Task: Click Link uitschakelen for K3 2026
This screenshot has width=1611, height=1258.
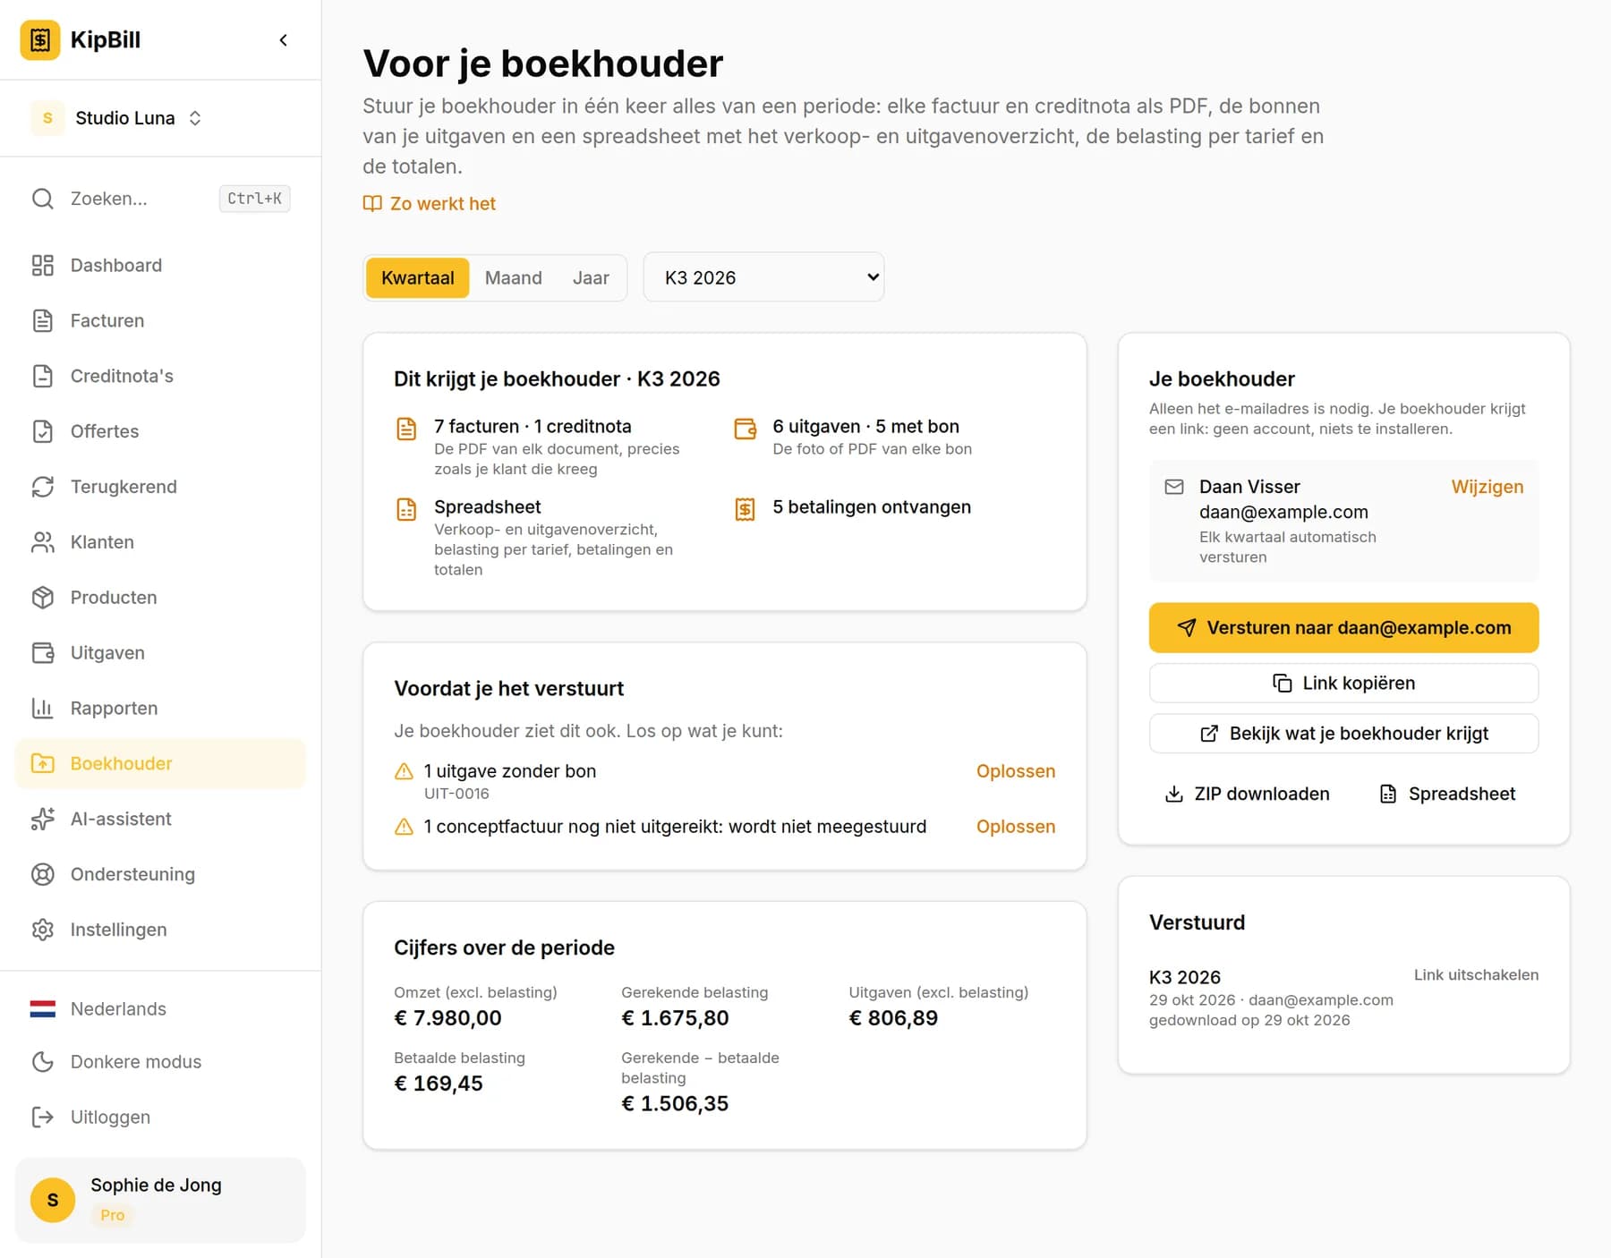Action: pyautogui.click(x=1476, y=975)
